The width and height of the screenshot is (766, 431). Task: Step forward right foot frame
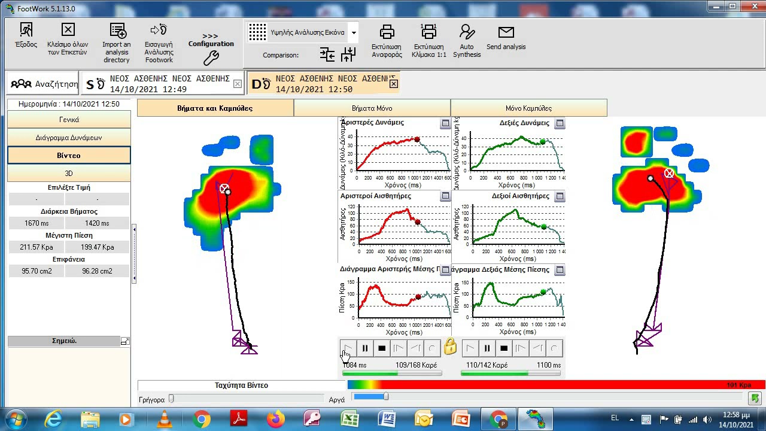[521, 348]
